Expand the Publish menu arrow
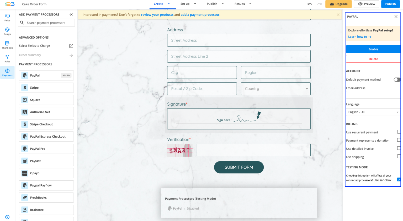The width and height of the screenshot is (403, 221). (223, 4)
